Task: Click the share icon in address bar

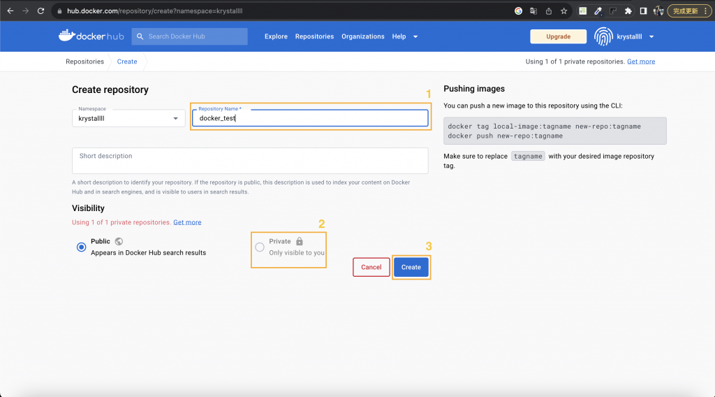Action: [x=549, y=11]
